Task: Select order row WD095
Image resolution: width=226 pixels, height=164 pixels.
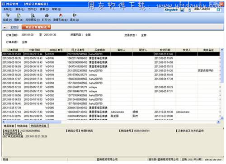Action: tap(111, 87)
